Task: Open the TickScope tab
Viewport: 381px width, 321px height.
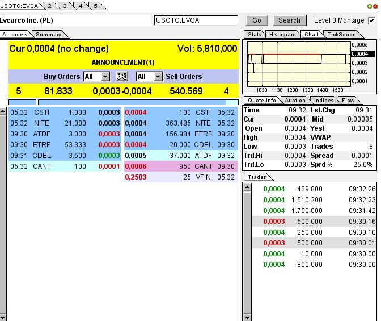Action: tap(341, 35)
